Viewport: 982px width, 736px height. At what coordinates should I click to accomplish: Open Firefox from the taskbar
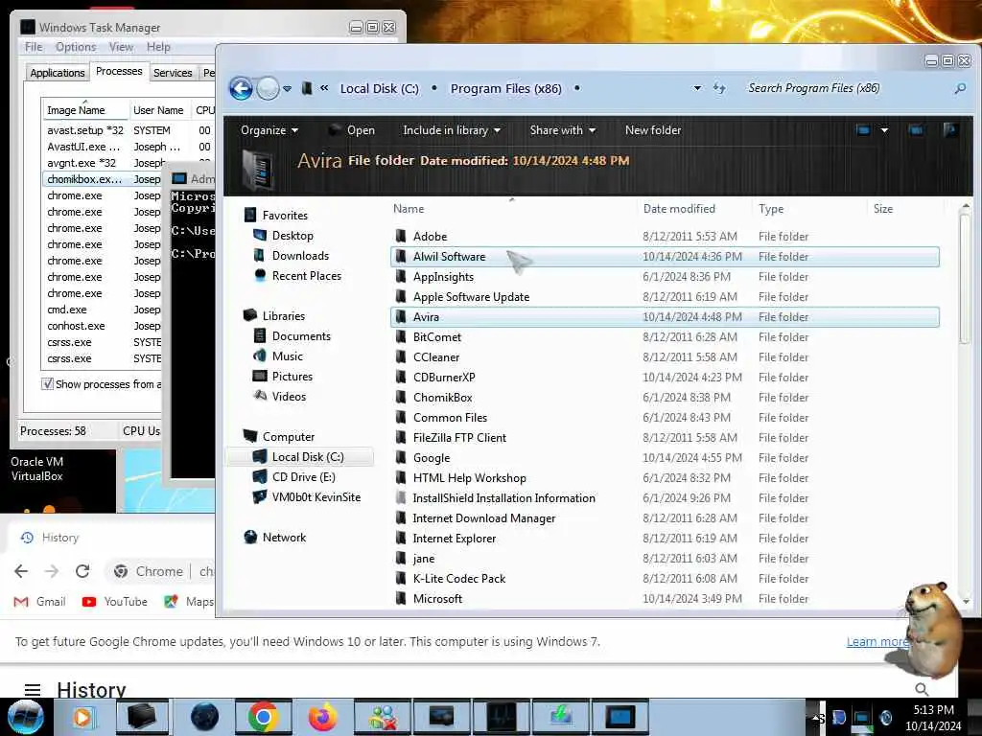click(x=322, y=717)
